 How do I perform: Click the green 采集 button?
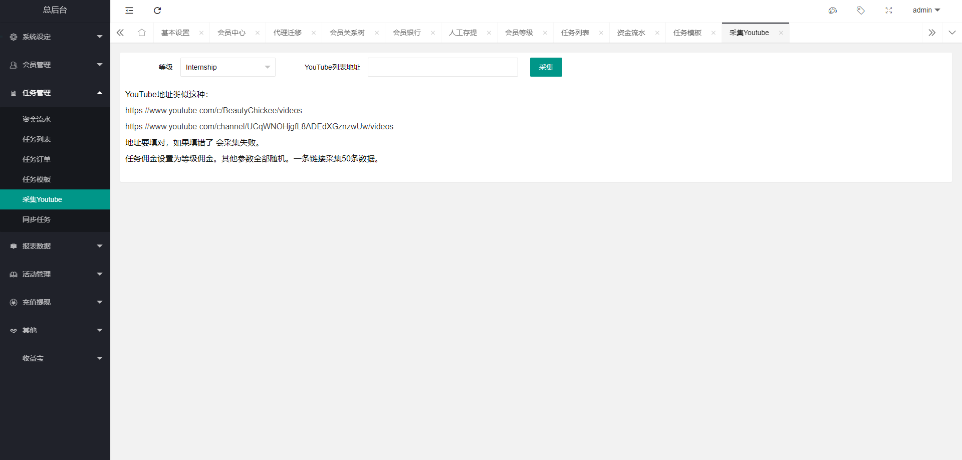[x=546, y=67]
